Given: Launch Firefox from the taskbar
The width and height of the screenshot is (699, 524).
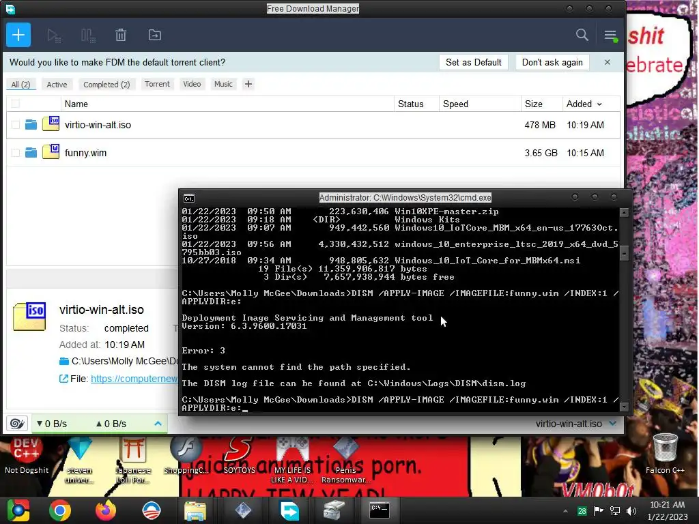Looking at the screenshot, I should pos(106,510).
